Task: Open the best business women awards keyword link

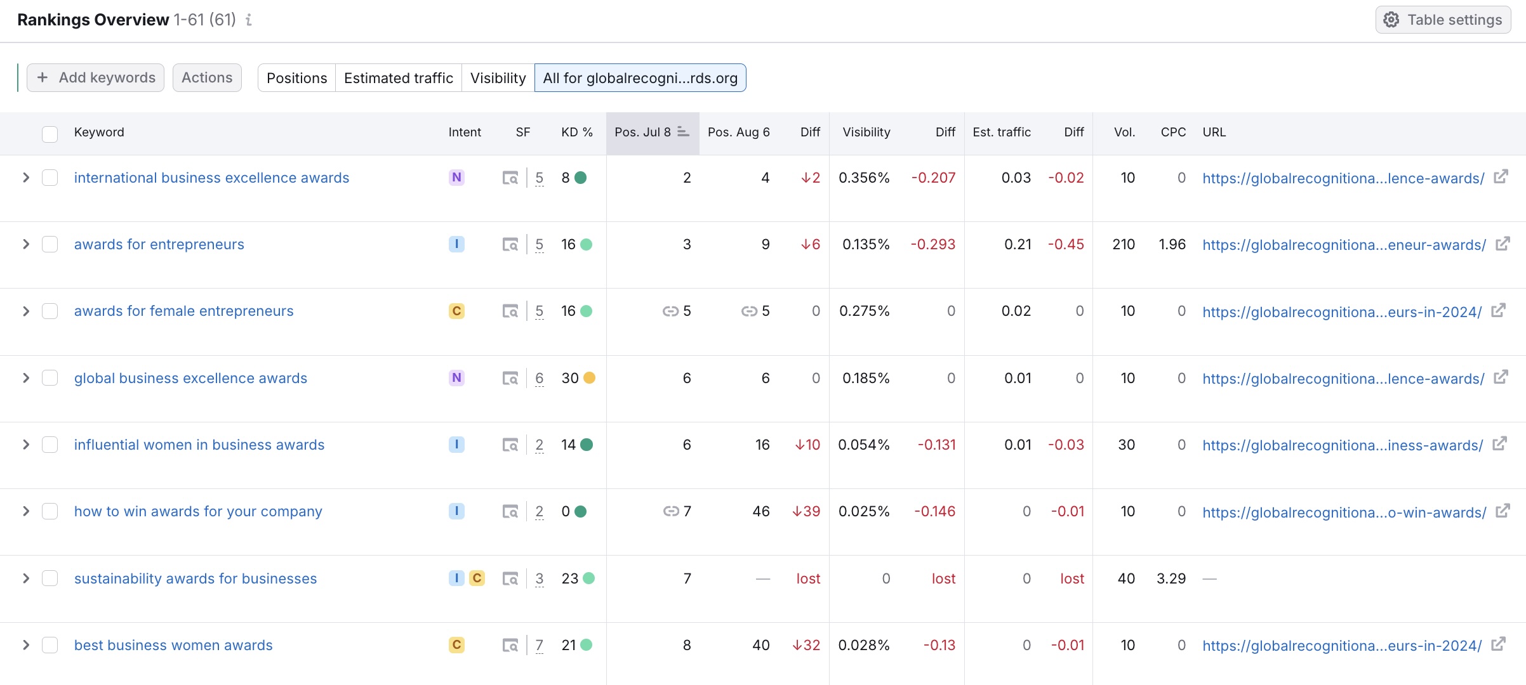Action: 173,645
